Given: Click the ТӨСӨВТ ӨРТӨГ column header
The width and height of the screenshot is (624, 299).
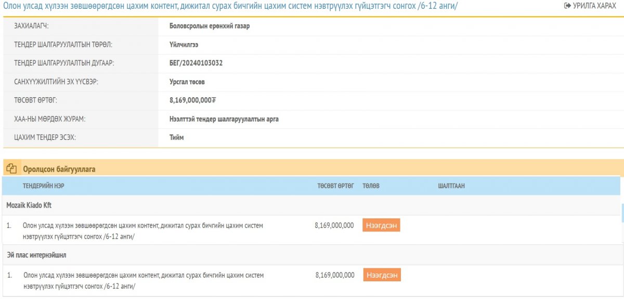Looking at the screenshot, I should [x=335, y=186].
